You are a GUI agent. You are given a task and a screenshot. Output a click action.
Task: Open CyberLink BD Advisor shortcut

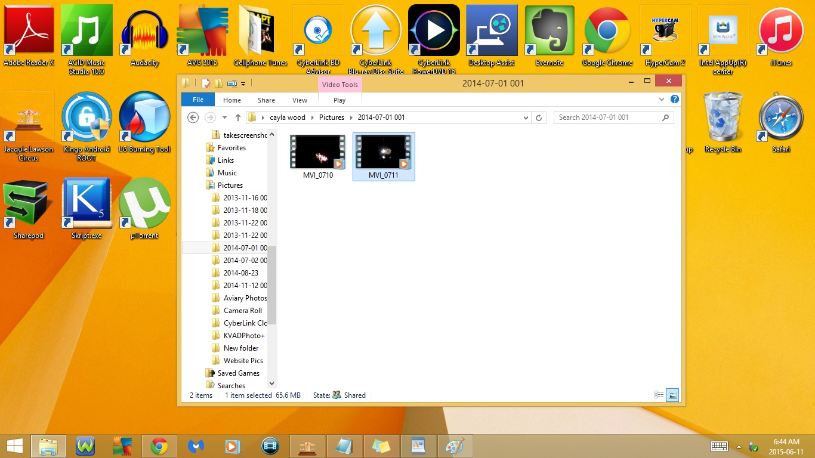tap(318, 39)
